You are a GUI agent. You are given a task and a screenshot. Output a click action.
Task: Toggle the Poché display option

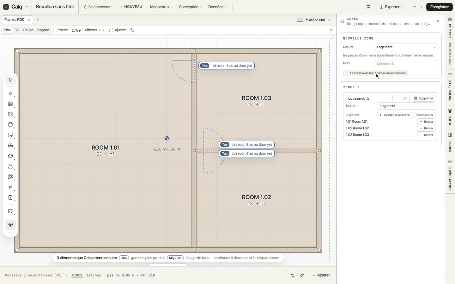click(x=63, y=30)
